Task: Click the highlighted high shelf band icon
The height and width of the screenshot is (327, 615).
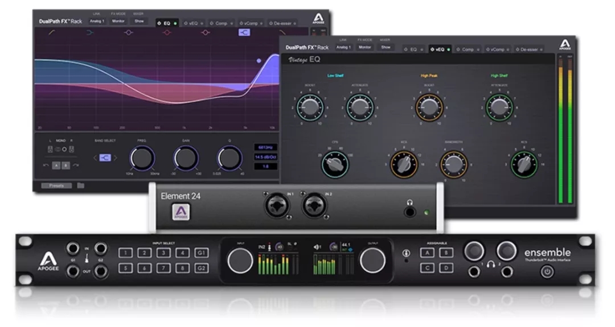Action: (244, 32)
